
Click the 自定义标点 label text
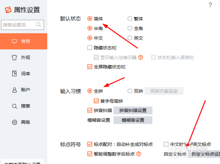[x=175, y=154]
